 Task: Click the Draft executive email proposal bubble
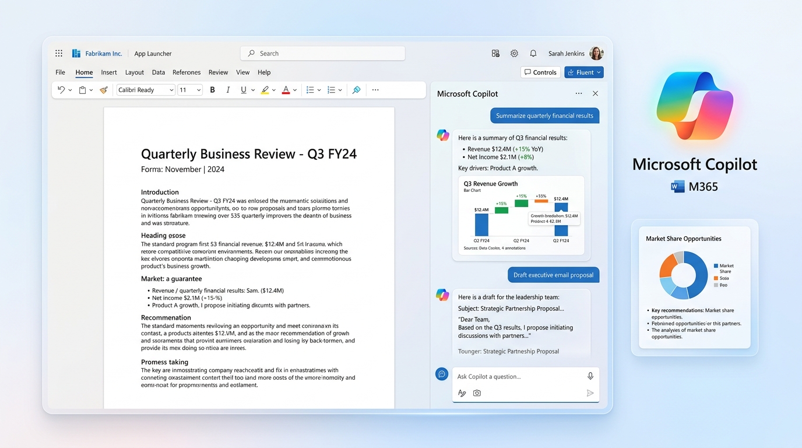coord(553,275)
